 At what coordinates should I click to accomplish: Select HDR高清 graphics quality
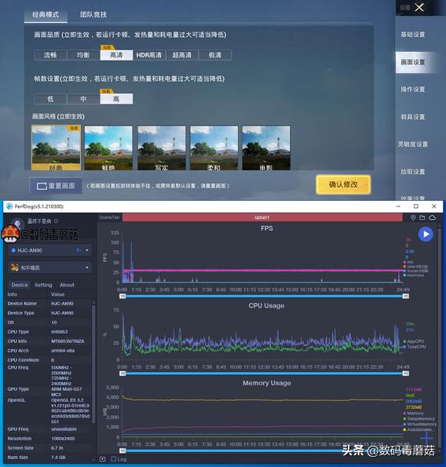click(149, 55)
